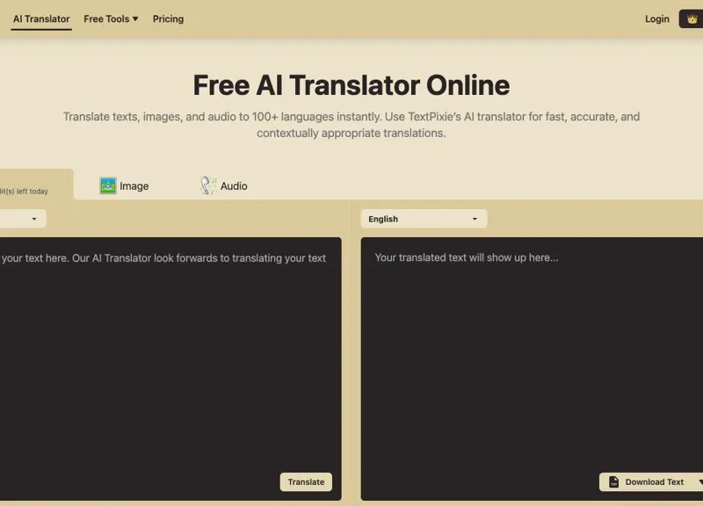Switch to the Image translation tab
This screenshot has width=703, height=506.
tap(124, 185)
